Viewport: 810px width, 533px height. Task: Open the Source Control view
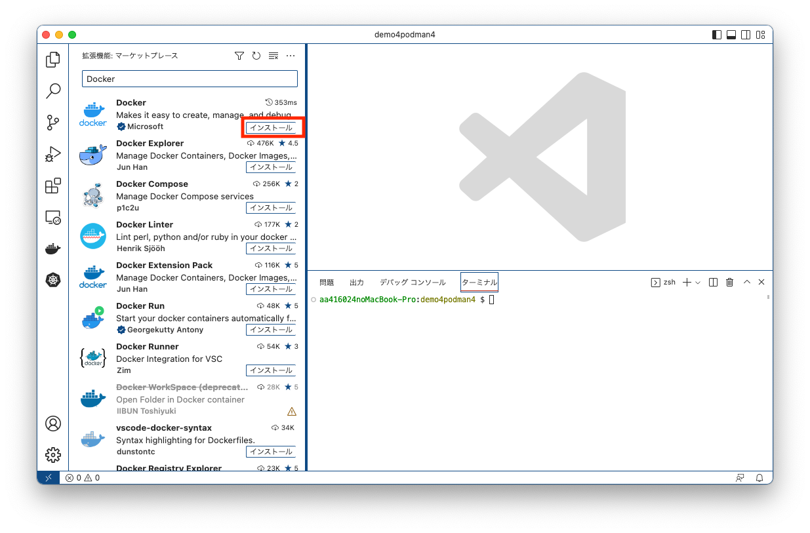tap(53, 122)
